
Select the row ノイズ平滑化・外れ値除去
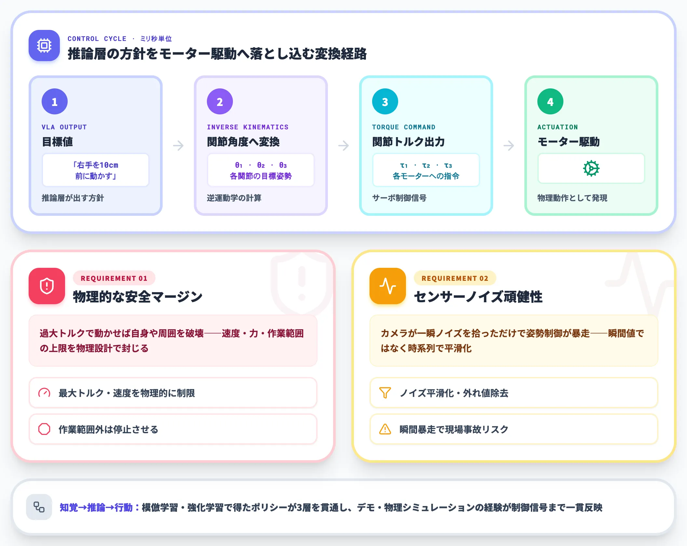514,393
